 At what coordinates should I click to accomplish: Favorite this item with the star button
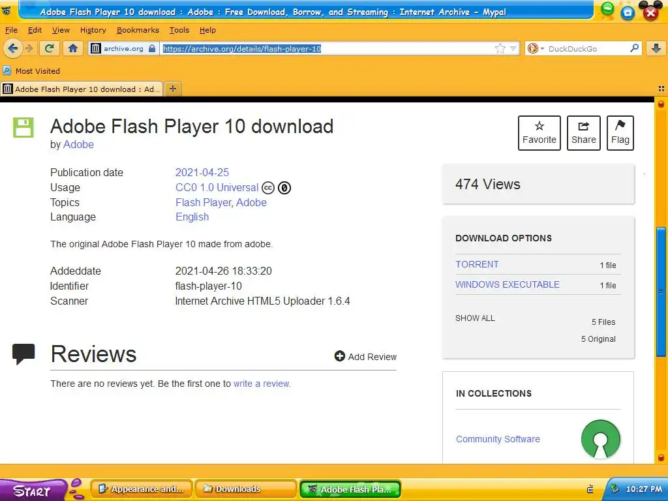[539, 133]
